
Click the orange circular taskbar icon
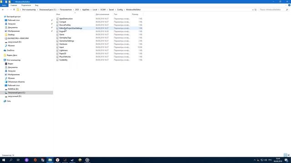[35, 160]
